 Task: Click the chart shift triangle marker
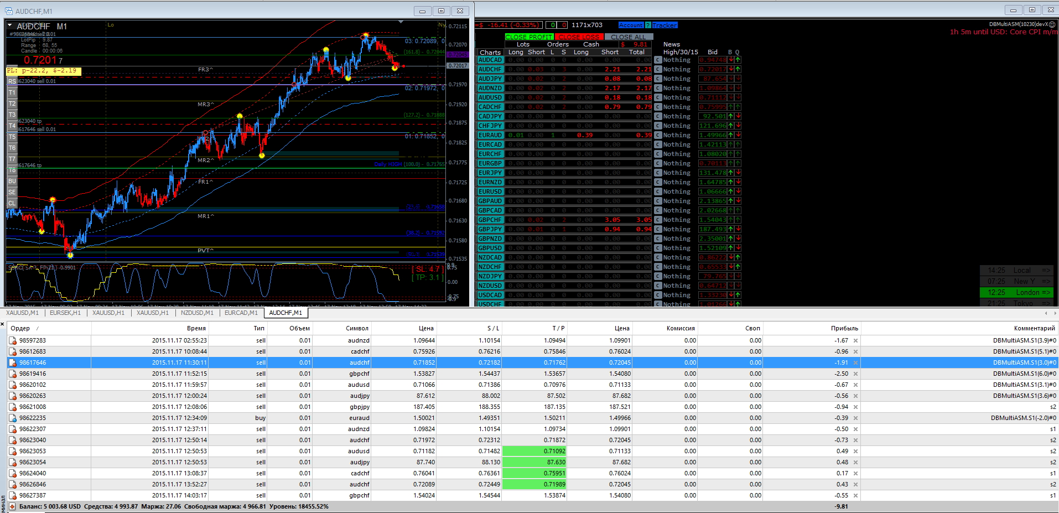tap(400, 22)
